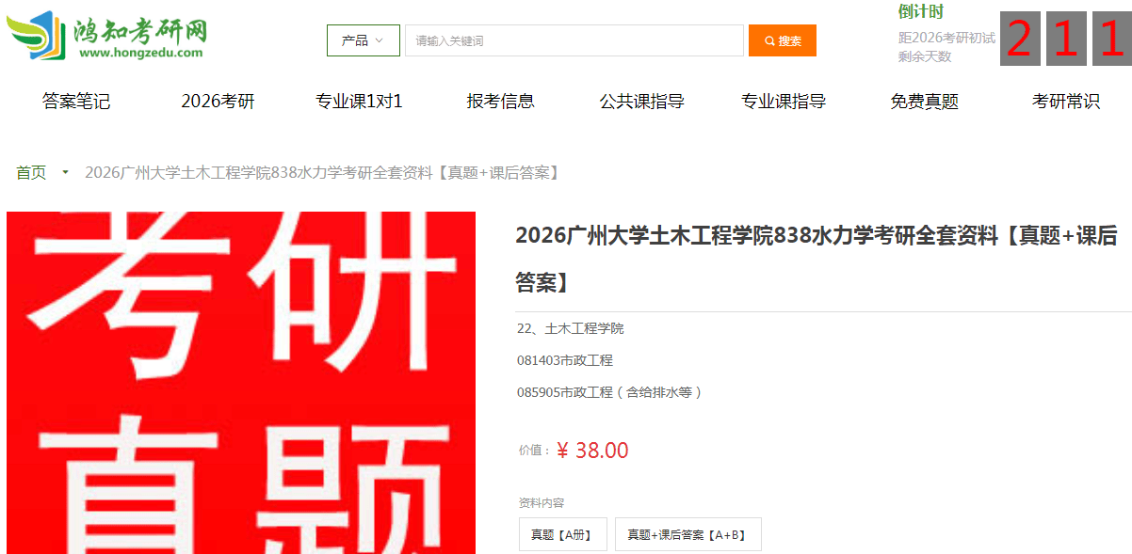Open the 考研常识 navigation item
The width and height of the screenshot is (1132, 554).
point(1066,102)
